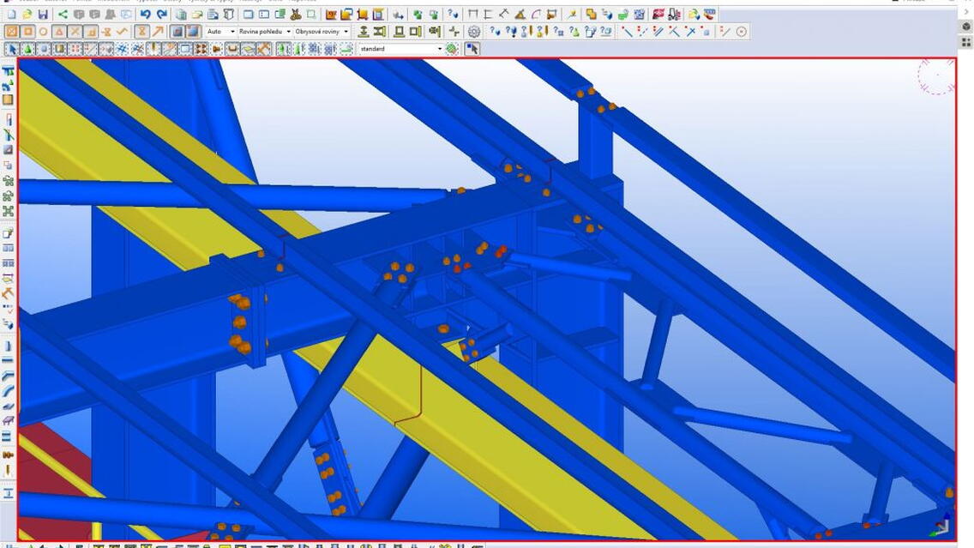Image resolution: width=974 pixels, height=548 pixels.
Task: Click the I-profile icon, lowest in the left toolbar
Action: pyautogui.click(x=8, y=493)
